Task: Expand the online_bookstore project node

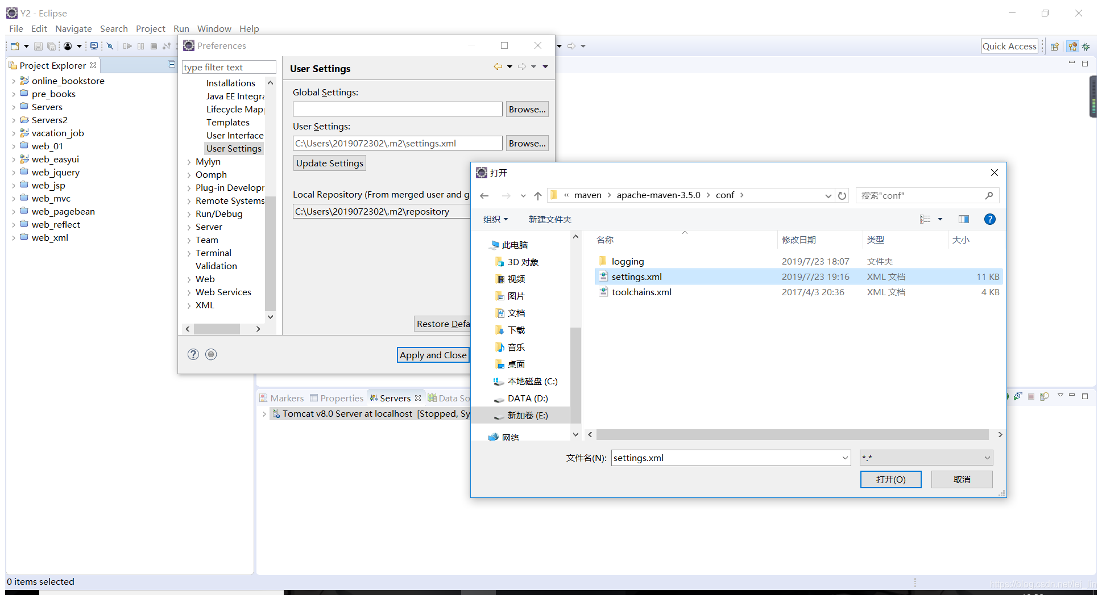Action: (x=14, y=81)
